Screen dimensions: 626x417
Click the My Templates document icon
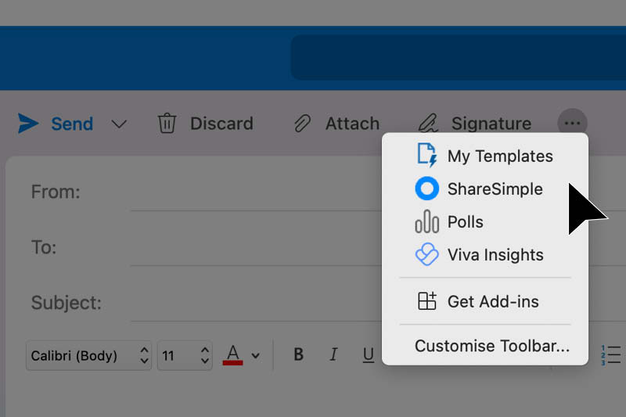pyautogui.click(x=426, y=155)
